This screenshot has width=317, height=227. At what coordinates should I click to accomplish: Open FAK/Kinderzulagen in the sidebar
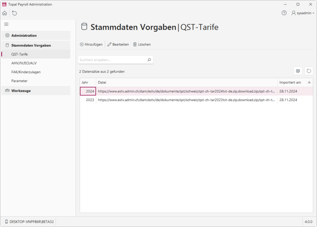tap(26, 72)
